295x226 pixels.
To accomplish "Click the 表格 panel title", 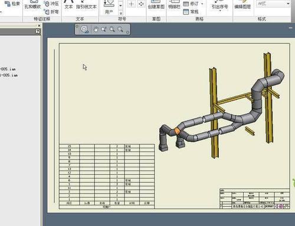I will tap(199, 19).
